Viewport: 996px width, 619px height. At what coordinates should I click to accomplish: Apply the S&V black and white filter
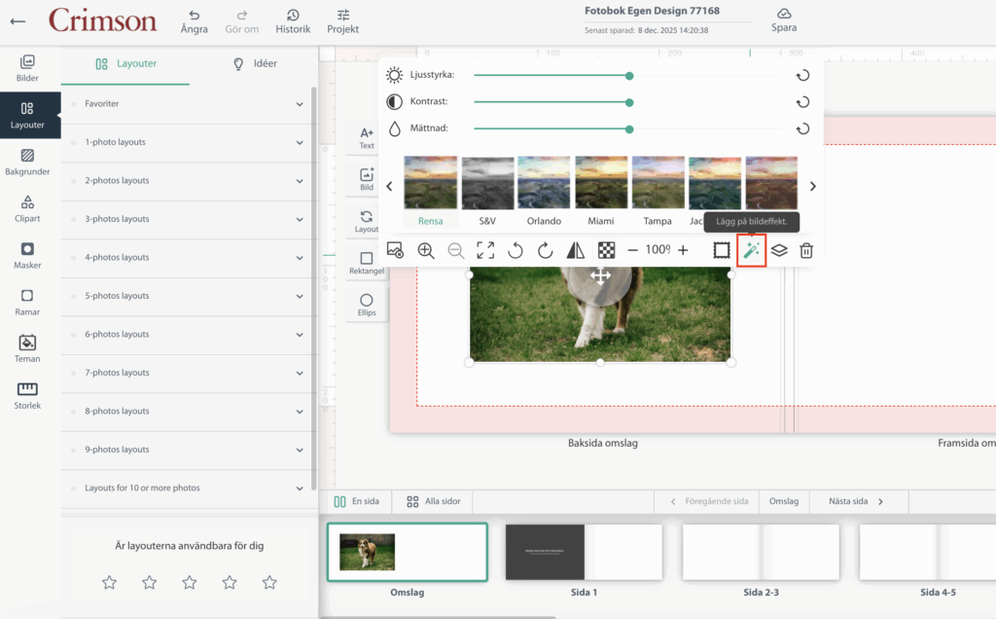pyautogui.click(x=487, y=190)
